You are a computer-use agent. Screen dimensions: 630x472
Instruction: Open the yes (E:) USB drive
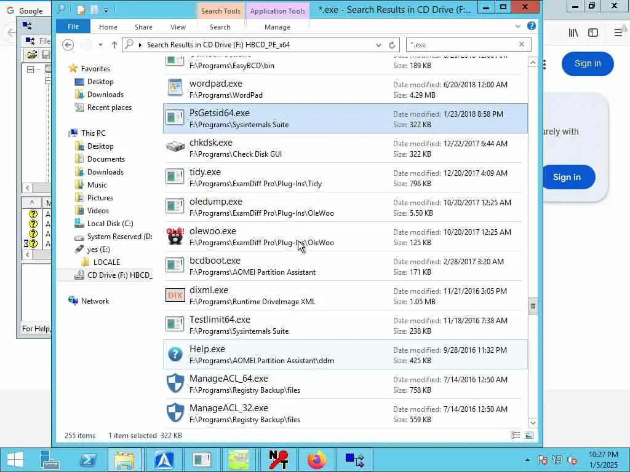[x=98, y=250]
